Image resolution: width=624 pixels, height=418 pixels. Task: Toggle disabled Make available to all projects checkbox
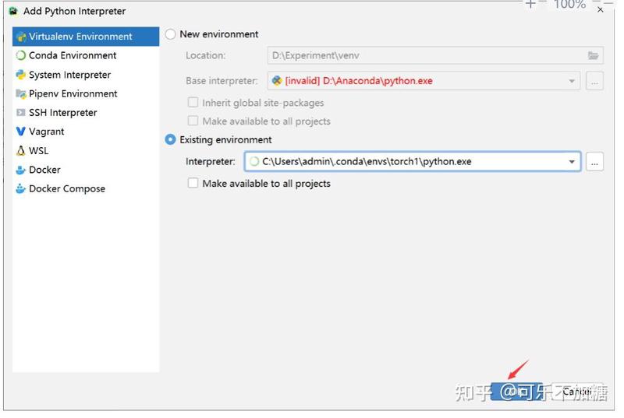[193, 121]
